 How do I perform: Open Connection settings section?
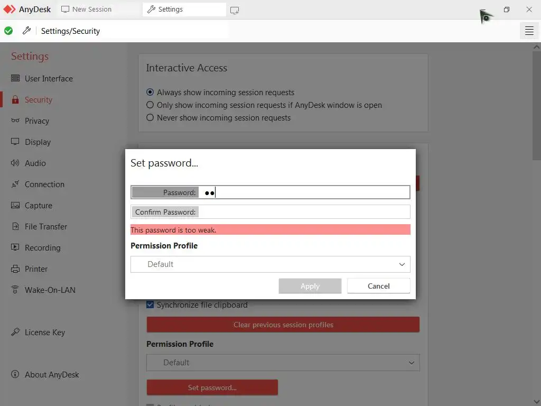pyautogui.click(x=44, y=184)
